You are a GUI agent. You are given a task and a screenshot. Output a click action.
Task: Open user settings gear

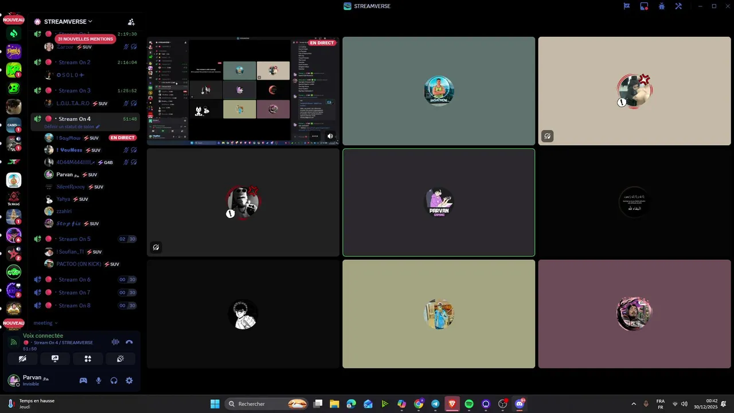(x=129, y=380)
